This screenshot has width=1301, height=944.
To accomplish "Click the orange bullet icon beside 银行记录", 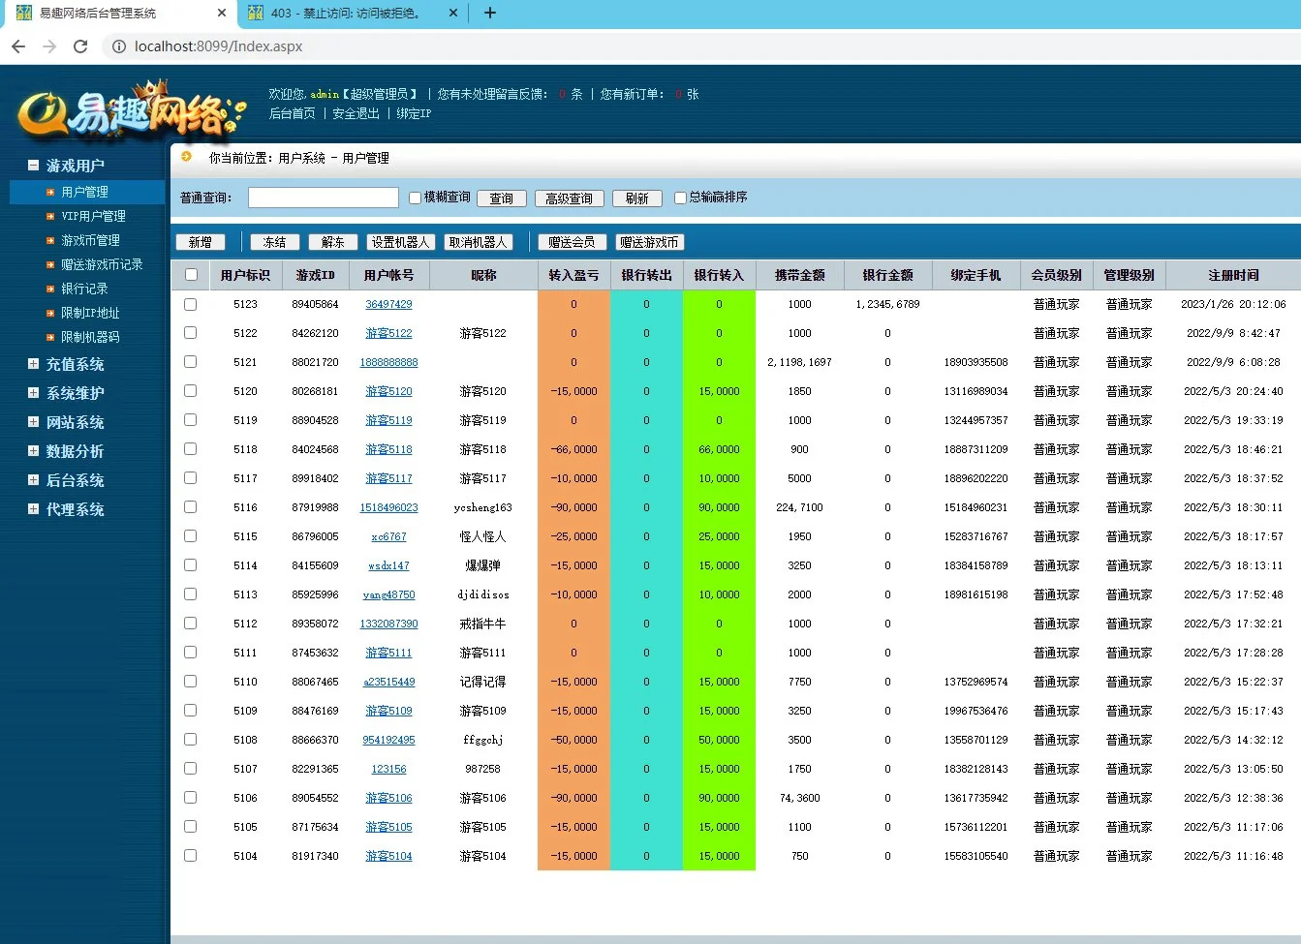I will click(50, 289).
